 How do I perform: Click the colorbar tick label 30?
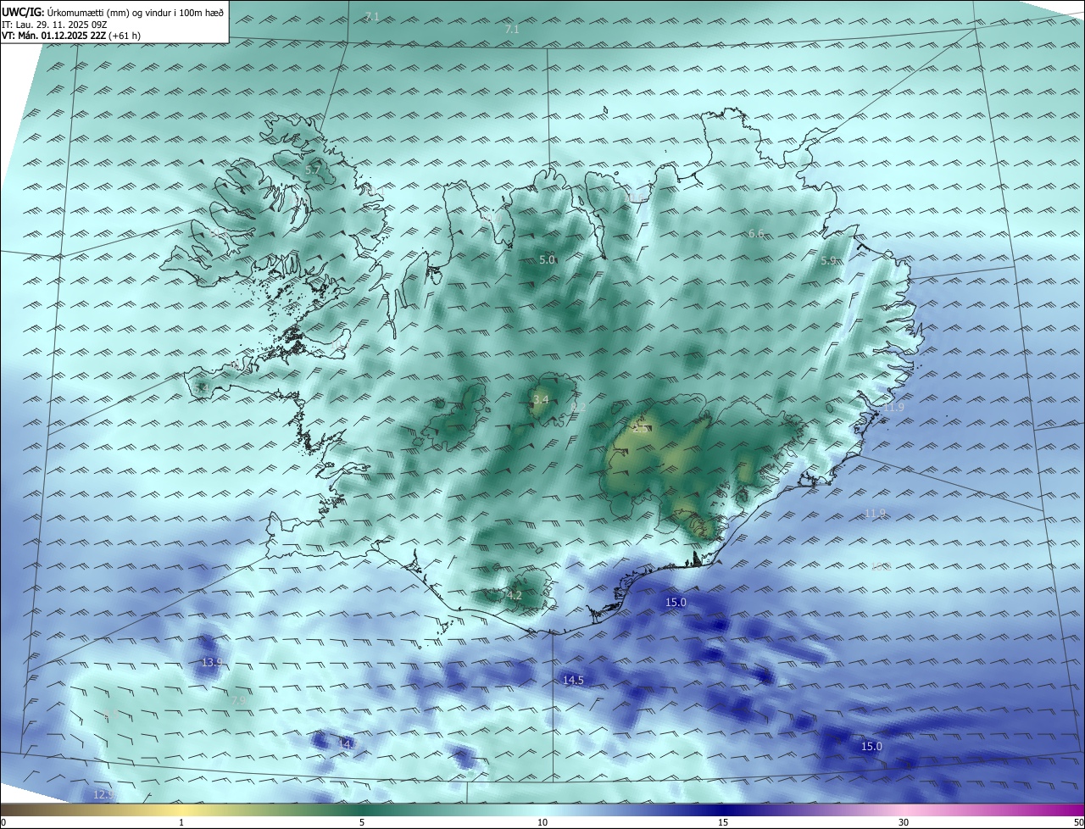(x=904, y=822)
